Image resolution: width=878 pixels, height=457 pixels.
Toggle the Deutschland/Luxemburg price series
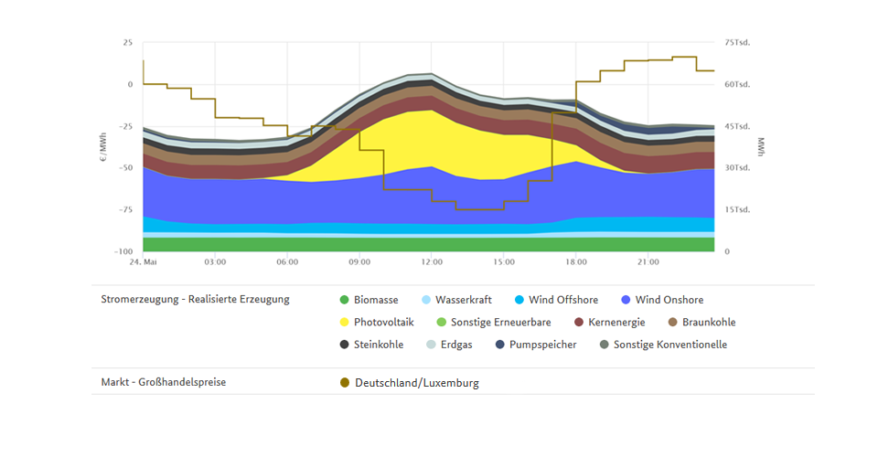coord(345,383)
